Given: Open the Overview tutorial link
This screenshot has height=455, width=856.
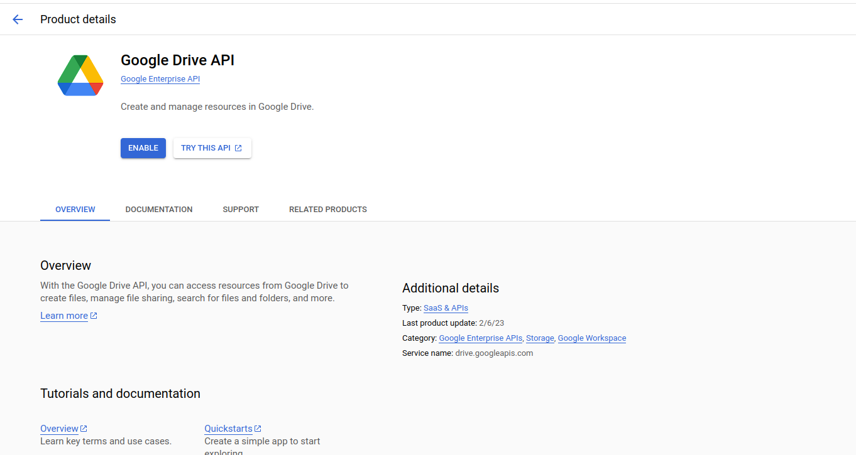Looking at the screenshot, I should click(x=59, y=429).
